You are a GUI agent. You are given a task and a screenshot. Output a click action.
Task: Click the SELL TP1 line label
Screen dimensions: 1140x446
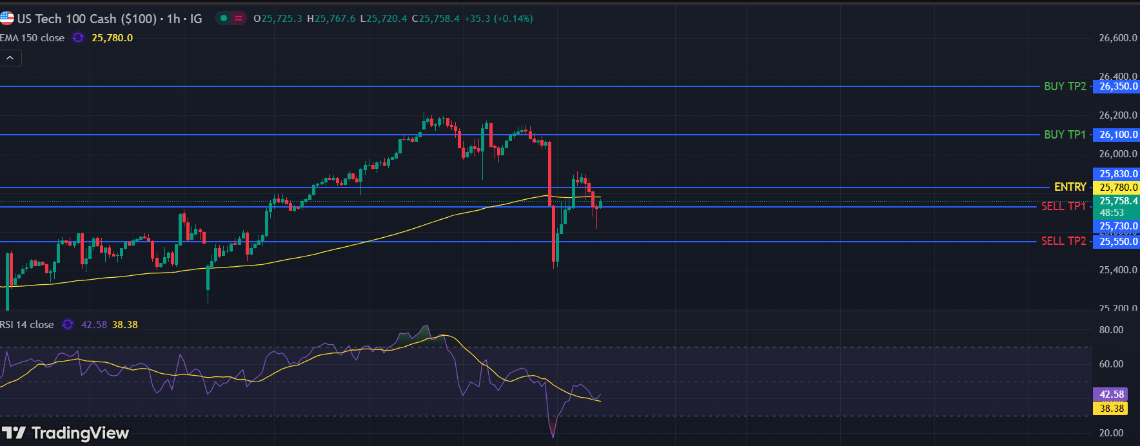pos(1063,206)
